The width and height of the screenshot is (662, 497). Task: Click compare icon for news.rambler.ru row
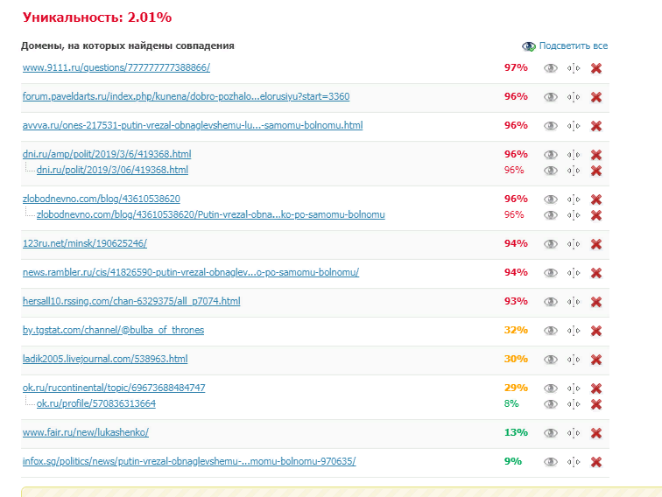tap(574, 273)
